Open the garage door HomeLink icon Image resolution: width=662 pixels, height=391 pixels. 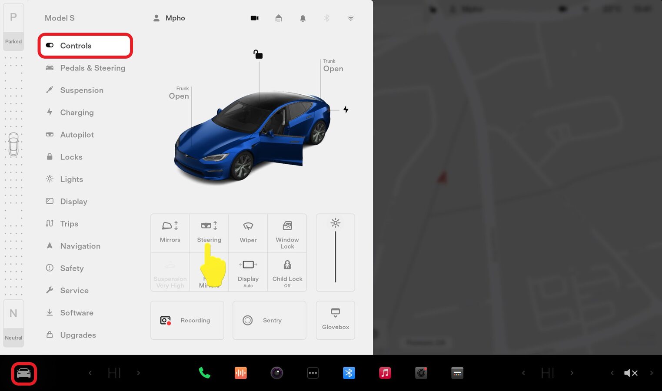[x=279, y=18]
